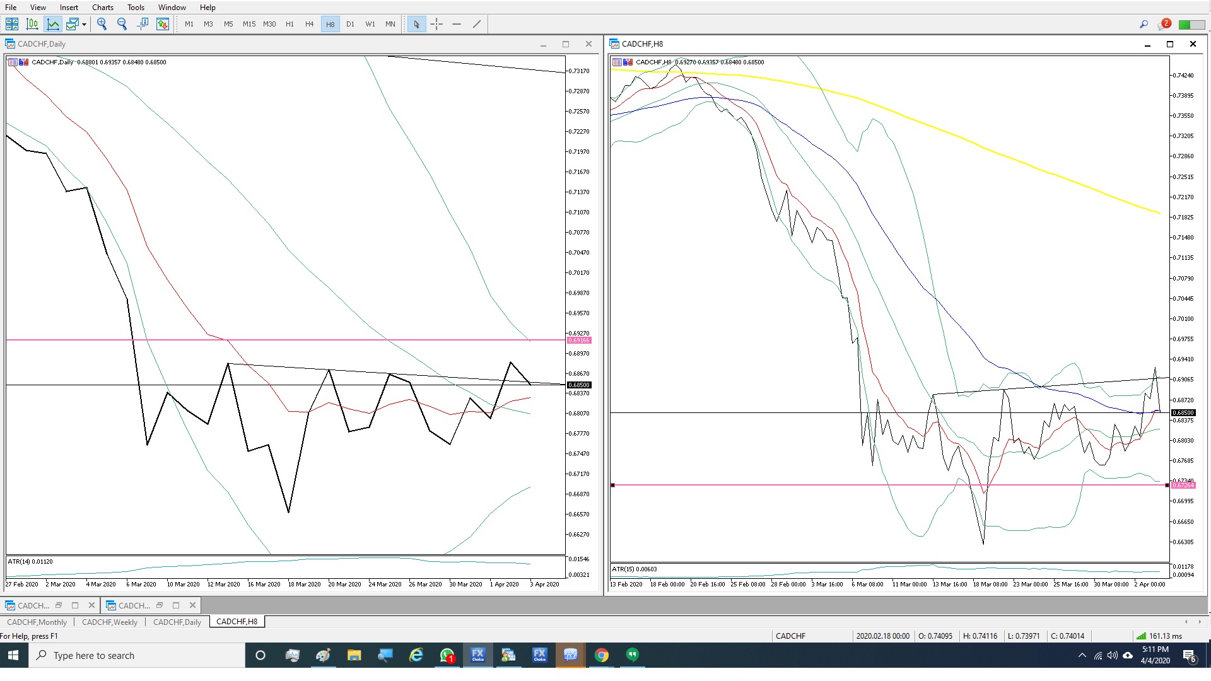Open Google Chrome from the taskbar
Image resolution: width=1211 pixels, height=681 pixels.
(602, 656)
